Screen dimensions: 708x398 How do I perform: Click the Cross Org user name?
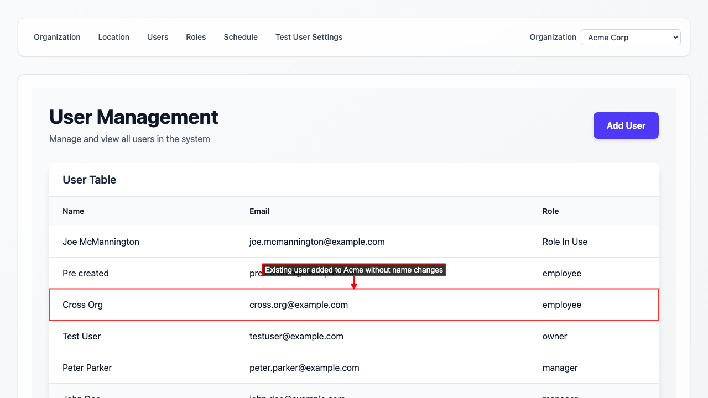pyautogui.click(x=82, y=305)
